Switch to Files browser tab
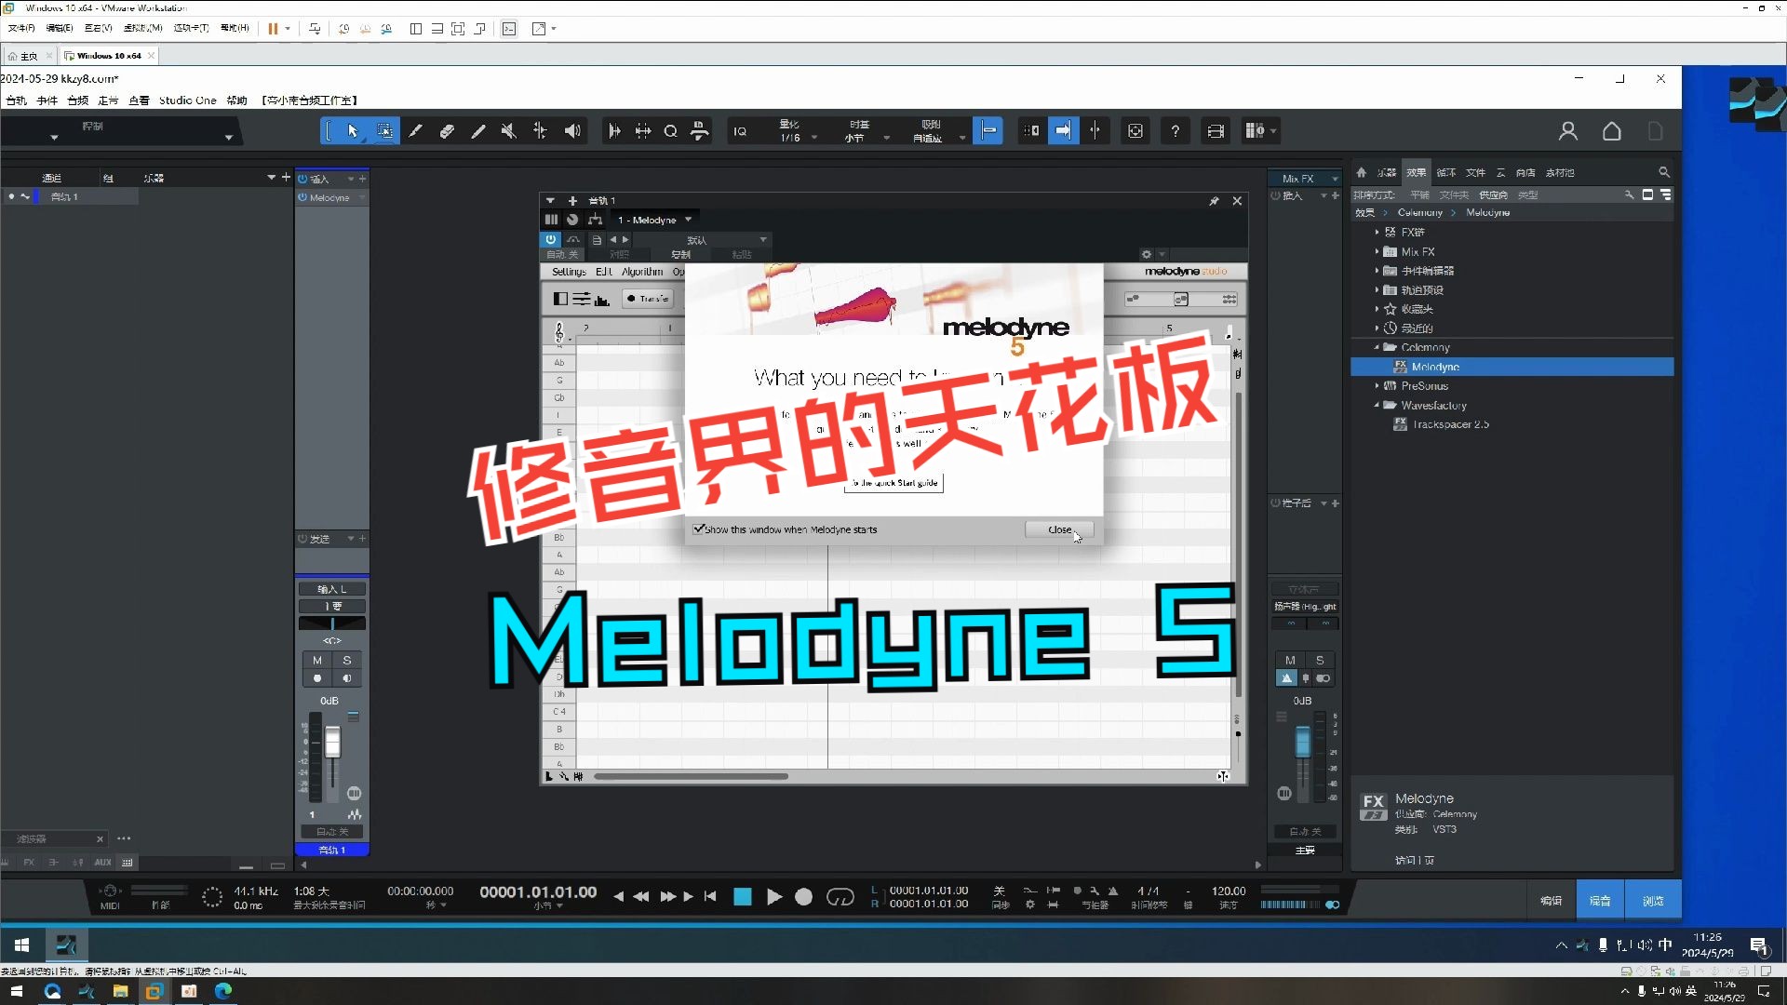 pyautogui.click(x=1475, y=172)
